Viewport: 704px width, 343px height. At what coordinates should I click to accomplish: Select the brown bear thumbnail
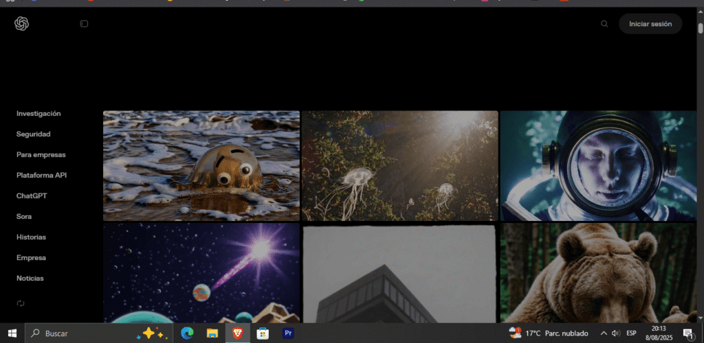click(x=598, y=273)
